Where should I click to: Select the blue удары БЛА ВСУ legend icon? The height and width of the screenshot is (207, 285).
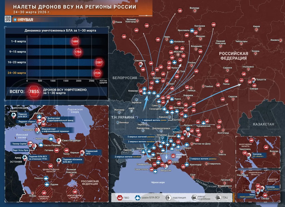pyautogui.click(x=138, y=198)
